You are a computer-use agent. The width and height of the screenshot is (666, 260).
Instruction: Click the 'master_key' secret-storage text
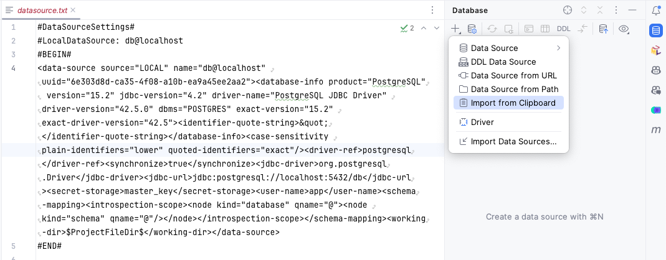click(149, 192)
